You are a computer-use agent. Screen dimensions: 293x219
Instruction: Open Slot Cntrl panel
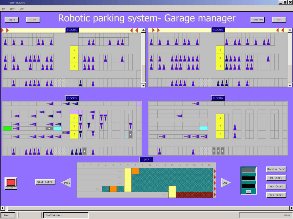point(45,182)
